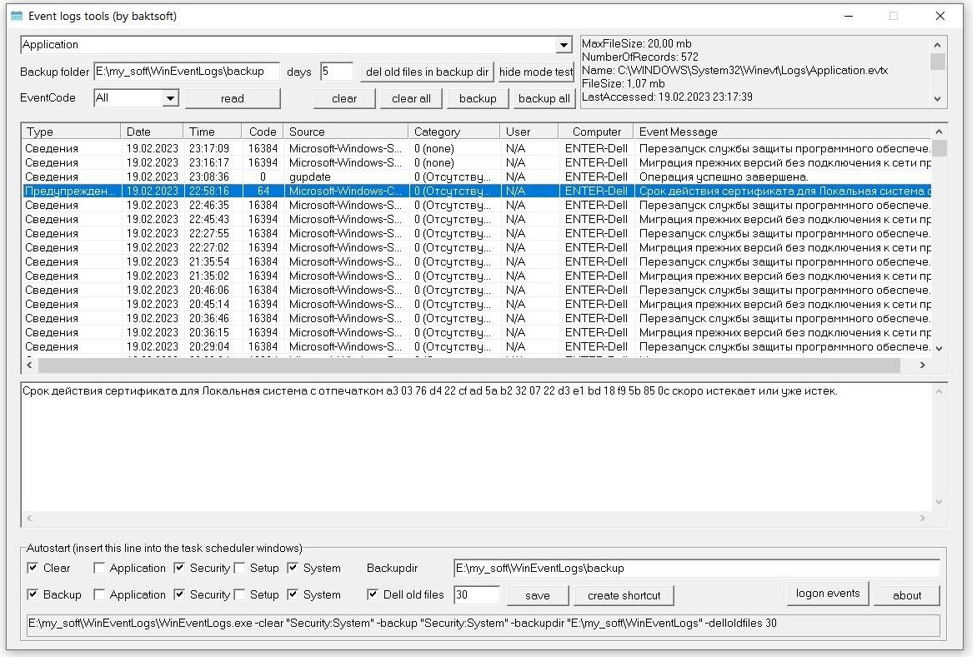Click the backup all button
This screenshot has width=977, height=666.
[x=544, y=98]
